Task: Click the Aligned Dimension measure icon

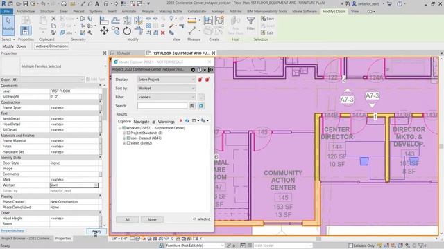Action: (x=191, y=20)
